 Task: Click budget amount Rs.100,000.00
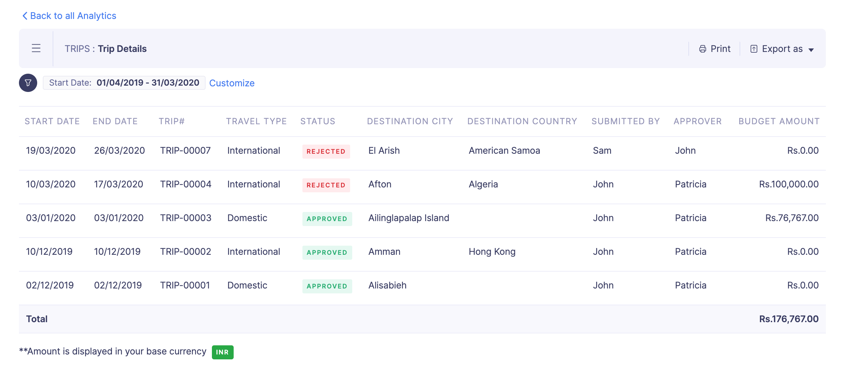(789, 184)
